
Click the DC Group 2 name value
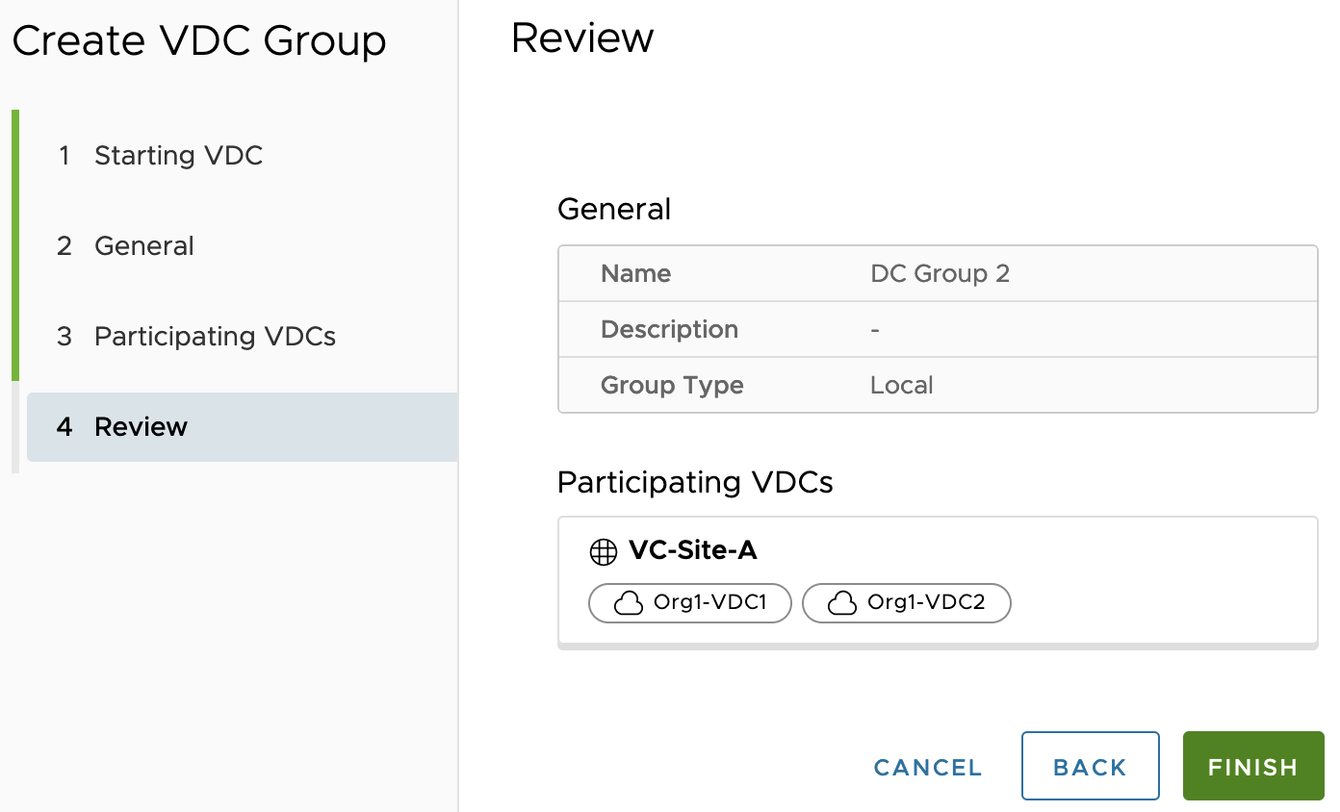(x=940, y=273)
